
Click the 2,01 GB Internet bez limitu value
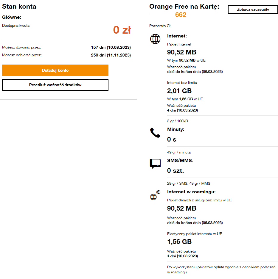pyautogui.click(x=179, y=91)
